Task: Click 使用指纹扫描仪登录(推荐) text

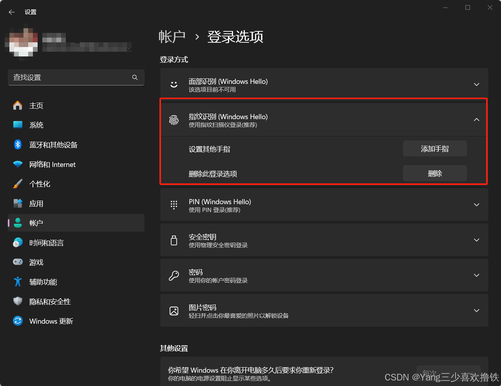Action: (x=223, y=125)
